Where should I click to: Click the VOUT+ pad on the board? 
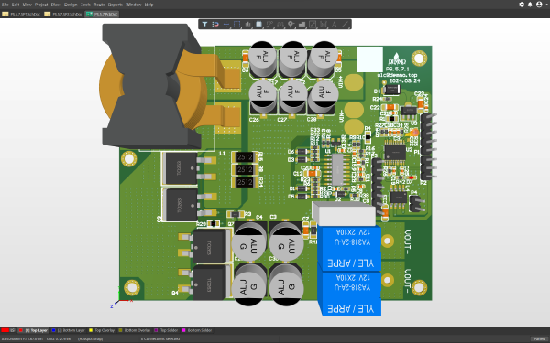[x=388, y=241]
